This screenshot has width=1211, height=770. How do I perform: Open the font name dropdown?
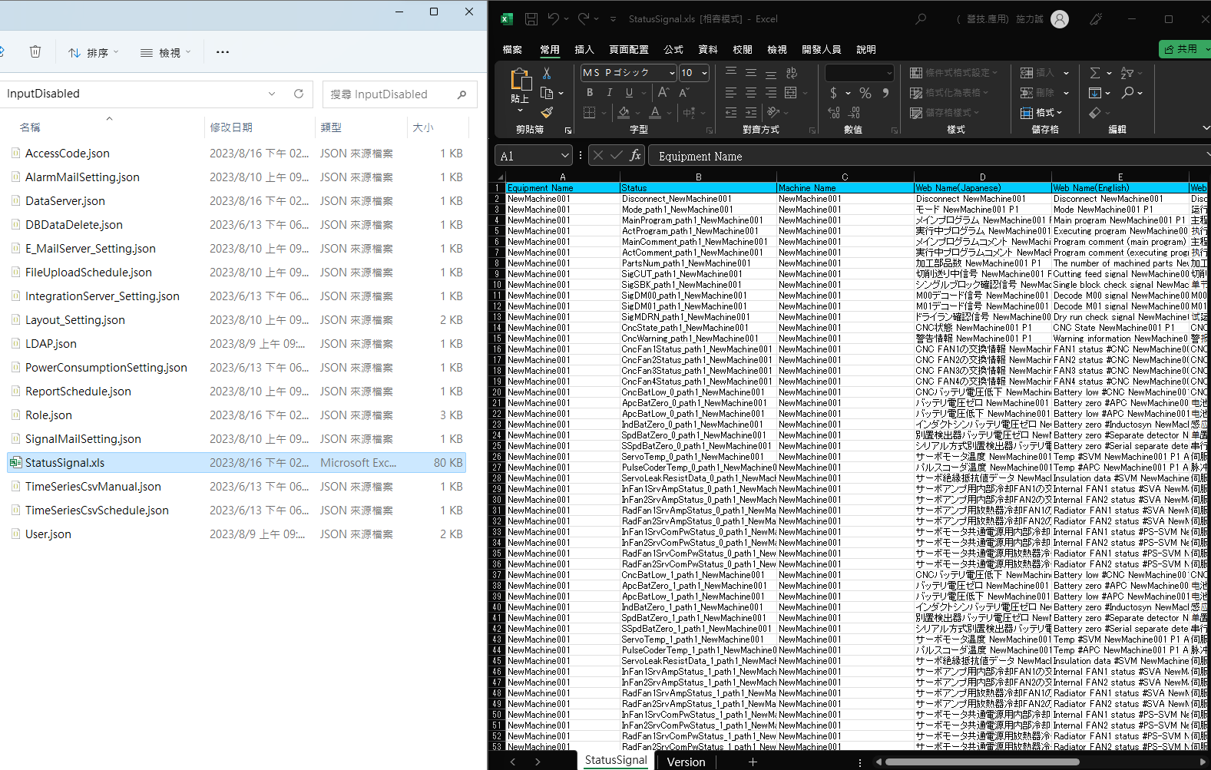pyautogui.click(x=672, y=73)
